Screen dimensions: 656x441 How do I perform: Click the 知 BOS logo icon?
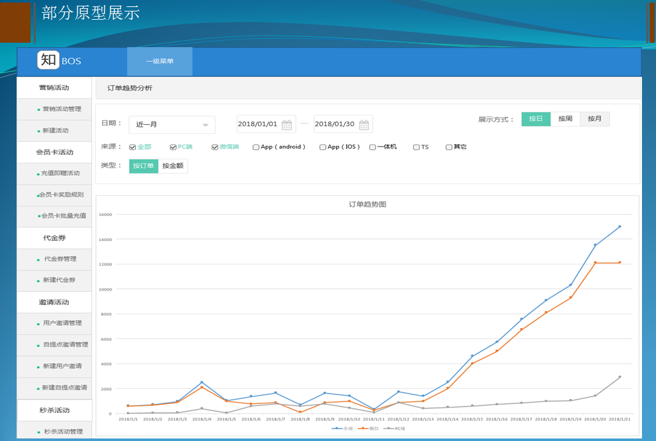coord(48,60)
